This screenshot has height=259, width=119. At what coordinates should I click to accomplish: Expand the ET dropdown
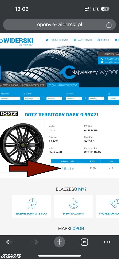tap(113, 98)
